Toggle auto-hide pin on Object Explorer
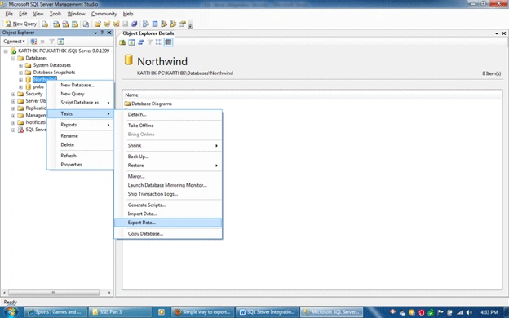This screenshot has height=318, width=509. (x=102, y=33)
